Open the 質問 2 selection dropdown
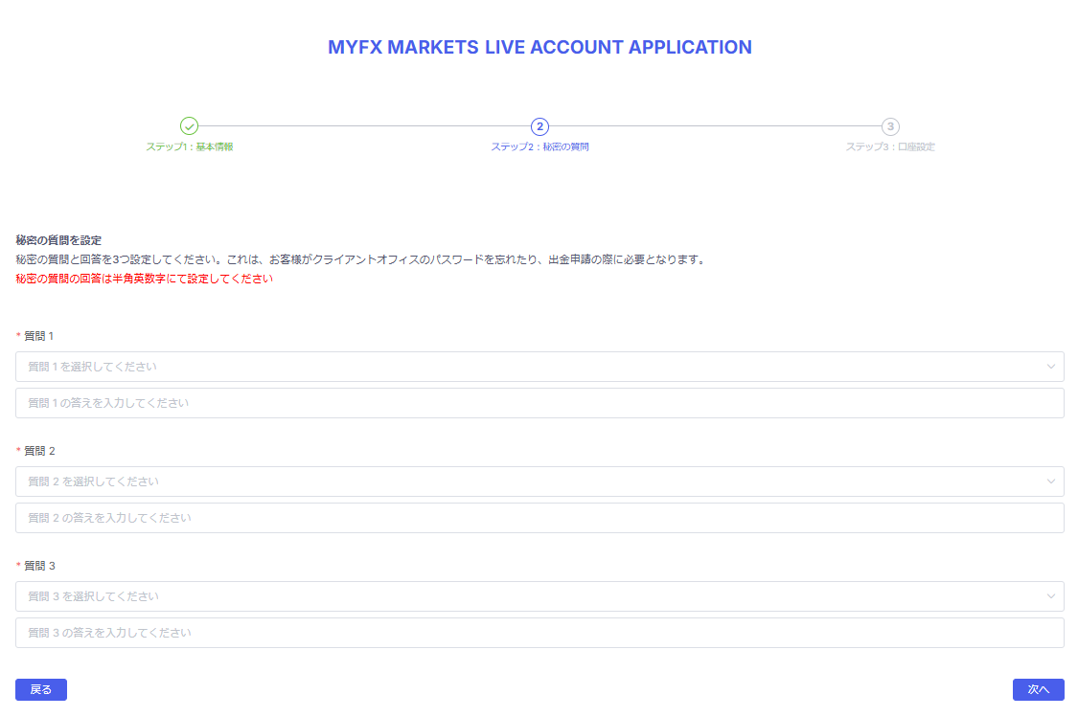The image size is (1078, 717). click(x=539, y=482)
